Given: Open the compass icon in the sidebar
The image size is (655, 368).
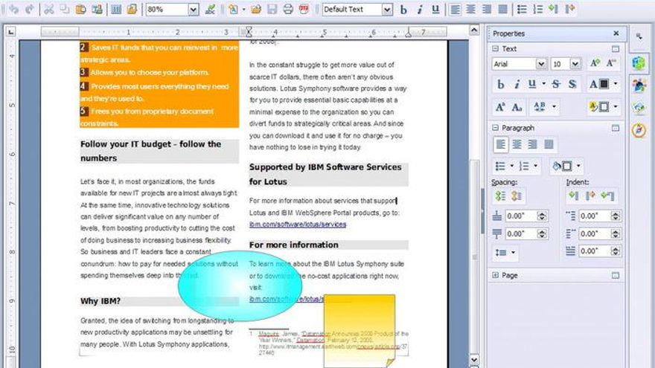Looking at the screenshot, I should click(x=638, y=130).
